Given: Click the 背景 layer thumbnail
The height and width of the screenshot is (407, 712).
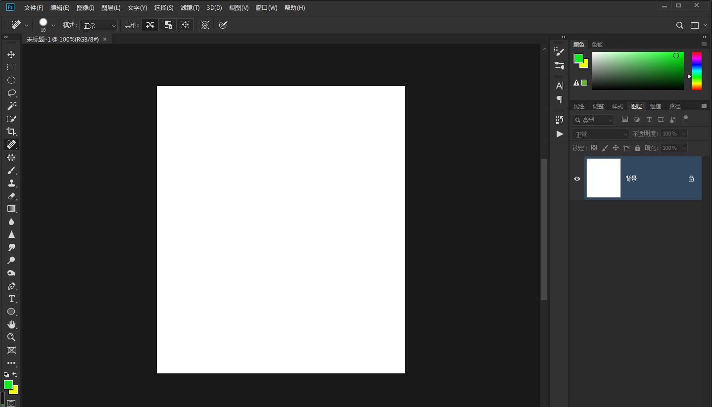Looking at the screenshot, I should [x=604, y=178].
